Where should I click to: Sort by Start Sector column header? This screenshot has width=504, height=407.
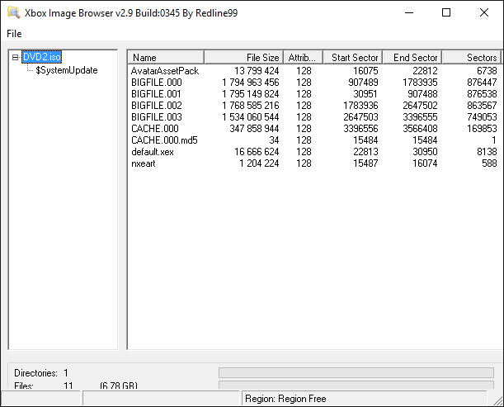352,57
